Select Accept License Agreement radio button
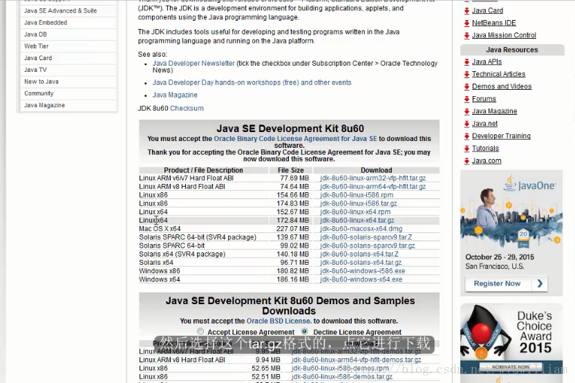Viewport: 575px width, 383px height. (200, 331)
